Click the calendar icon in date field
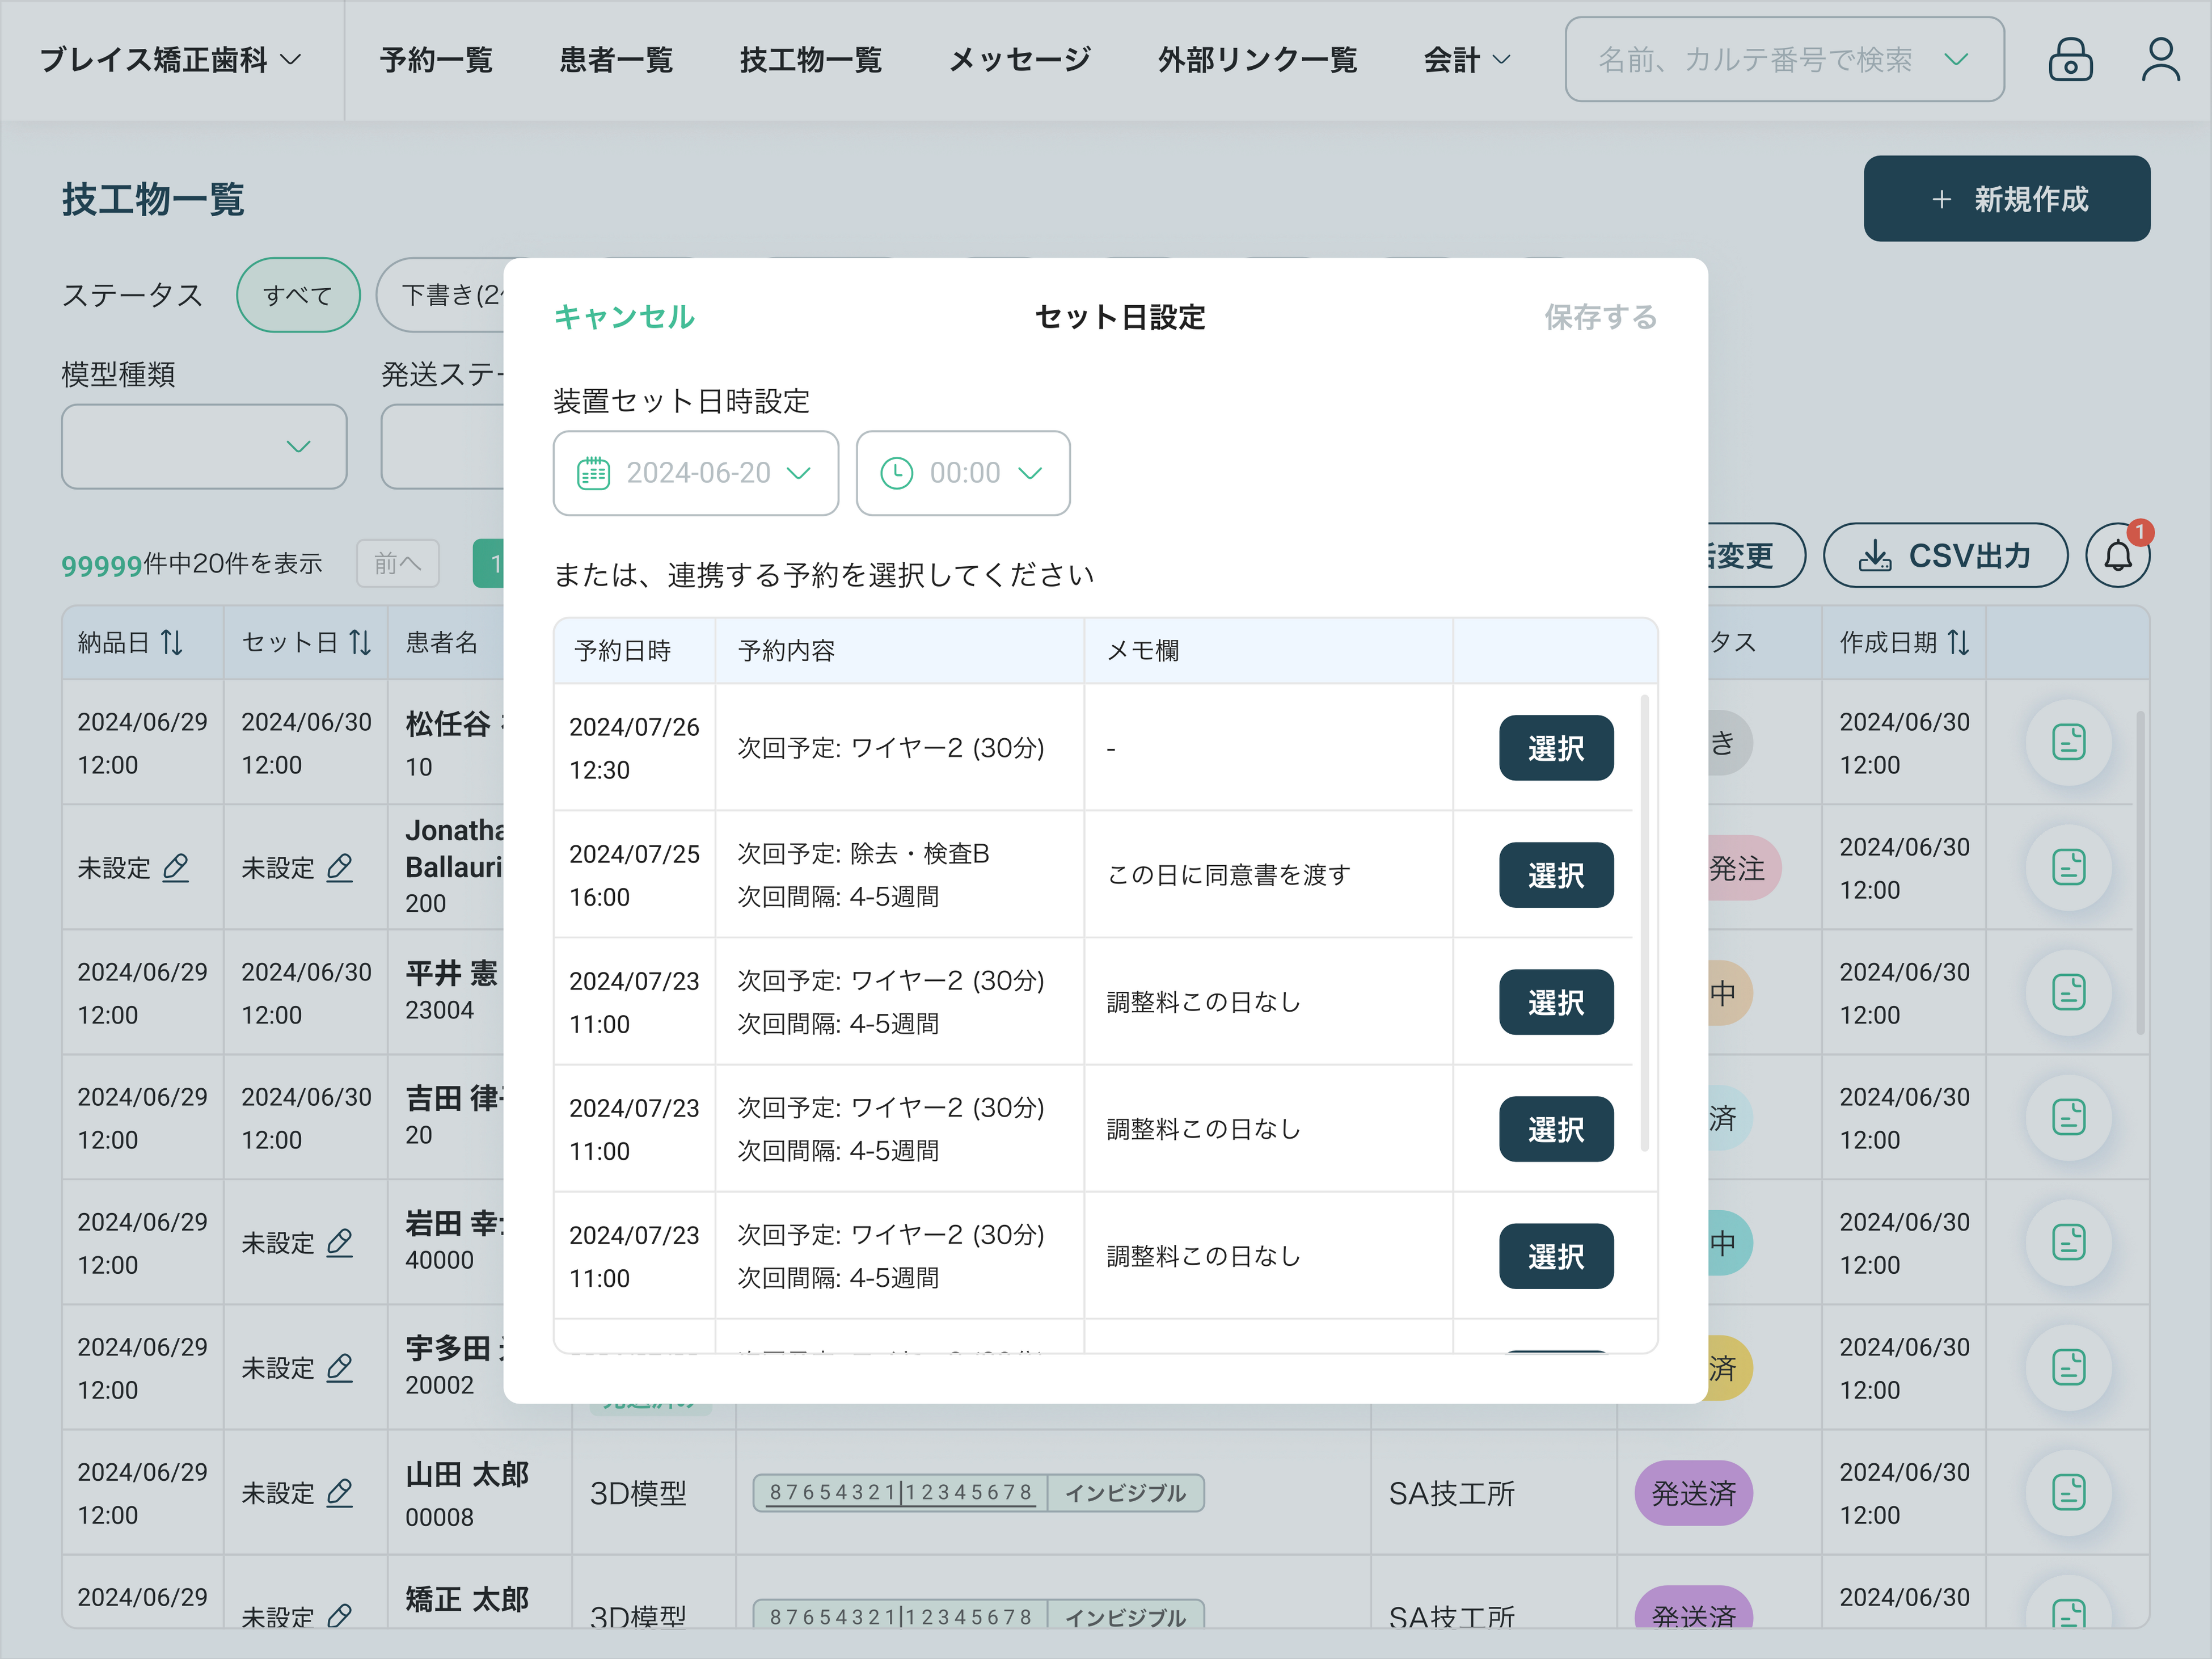This screenshot has height=1659, width=2212. 593,473
